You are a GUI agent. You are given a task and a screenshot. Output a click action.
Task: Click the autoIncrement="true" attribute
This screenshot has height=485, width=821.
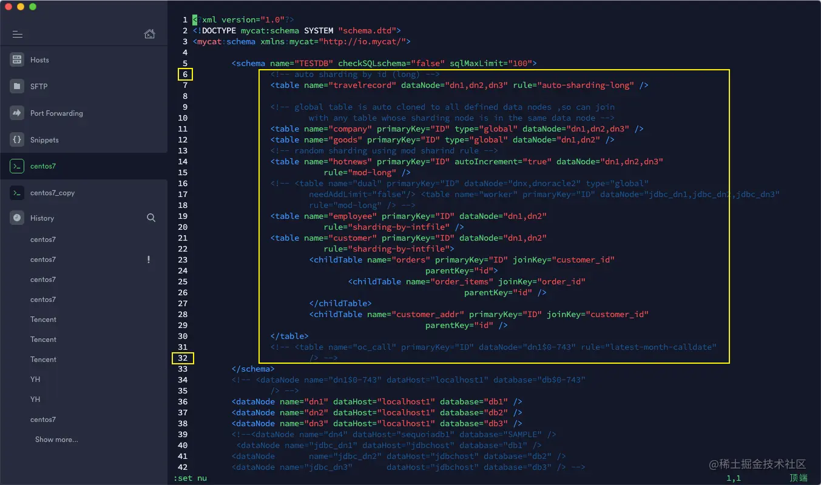(503, 161)
